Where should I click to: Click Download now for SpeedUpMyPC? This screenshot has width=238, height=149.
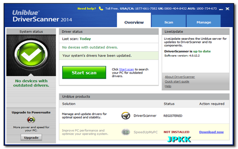(x=211, y=132)
